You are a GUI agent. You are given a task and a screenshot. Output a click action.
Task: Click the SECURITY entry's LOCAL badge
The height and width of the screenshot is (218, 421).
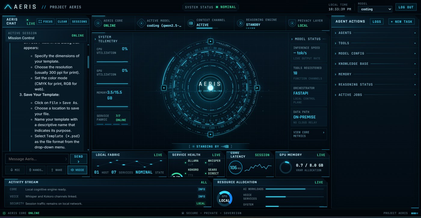point(201,204)
